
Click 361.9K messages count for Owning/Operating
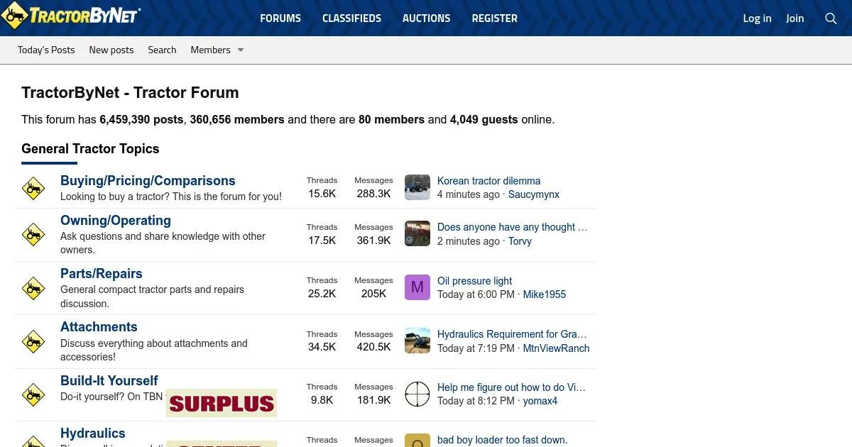point(373,241)
